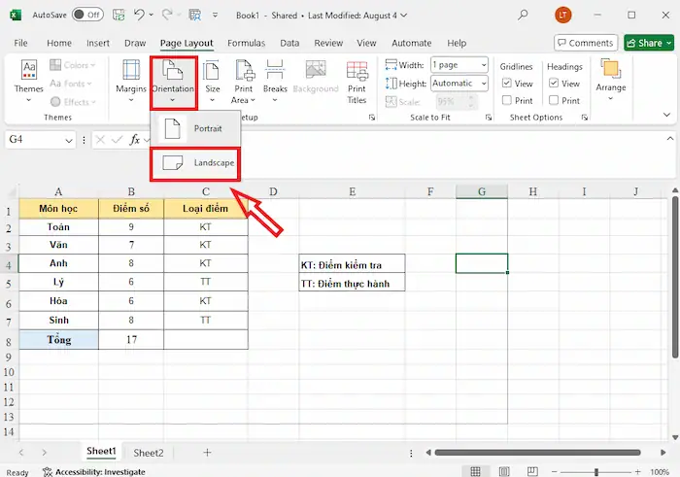Enable Headings Print checkbox
The height and width of the screenshot is (477, 680).
pyautogui.click(x=554, y=100)
